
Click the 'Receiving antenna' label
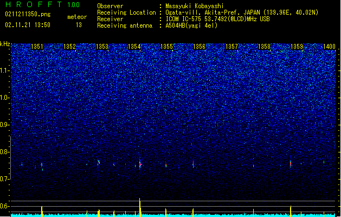125,25
